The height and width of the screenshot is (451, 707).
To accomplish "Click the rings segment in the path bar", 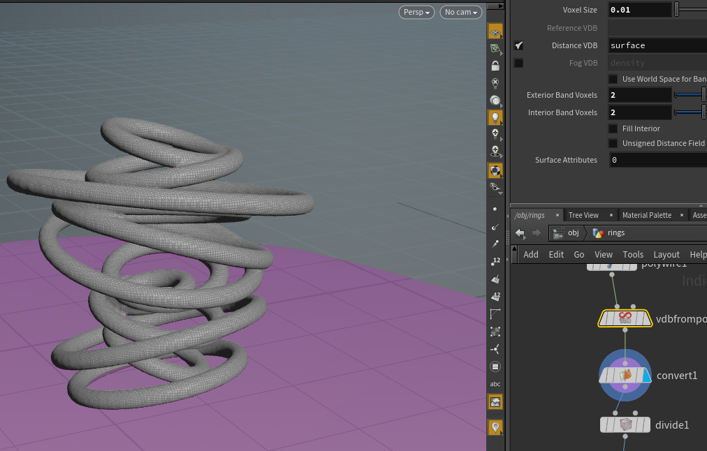I will pyautogui.click(x=608, y=233).
